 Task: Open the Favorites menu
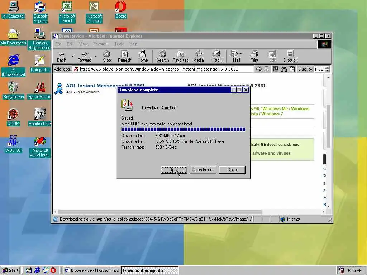point(101,44)
